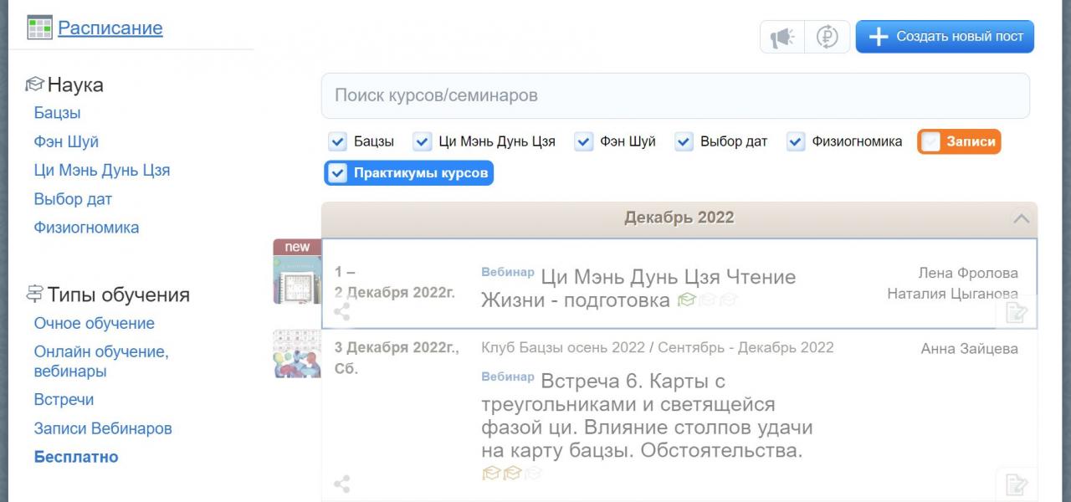Click edit note icon on Ци Мэнь webinar
Image resolution: width=1071 pixels, height=502 pixels.
[x=1016, y=313]
